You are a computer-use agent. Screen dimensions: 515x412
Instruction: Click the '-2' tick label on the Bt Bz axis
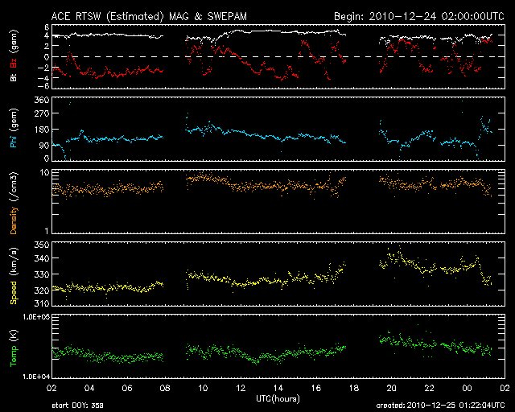tap(45, 68)
